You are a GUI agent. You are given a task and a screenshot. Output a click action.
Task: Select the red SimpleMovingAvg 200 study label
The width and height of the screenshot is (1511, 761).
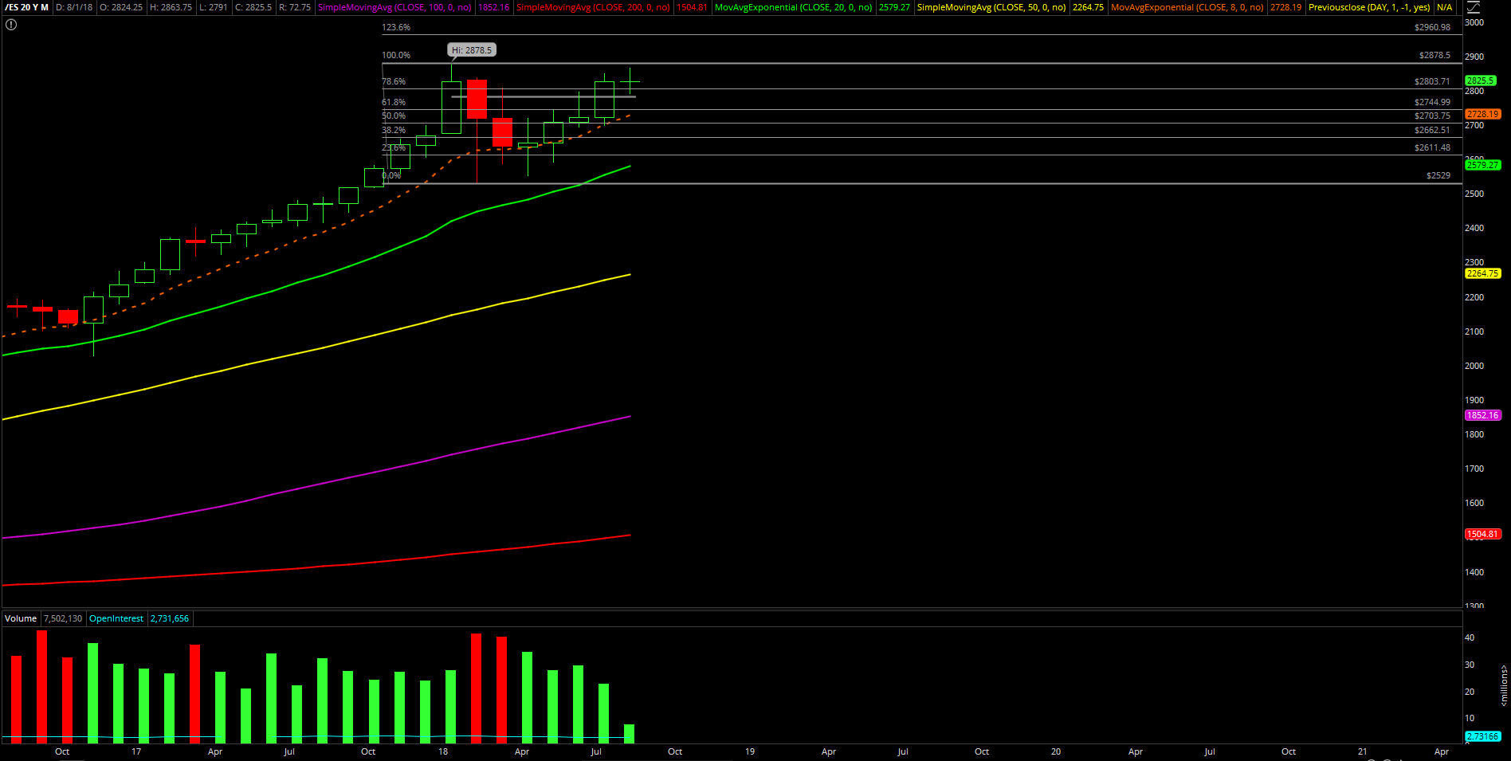click(x=593, y=7)
